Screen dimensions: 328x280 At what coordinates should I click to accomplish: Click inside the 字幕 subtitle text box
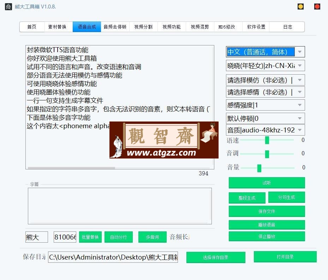pyautogui.click(x=120, y=206)
